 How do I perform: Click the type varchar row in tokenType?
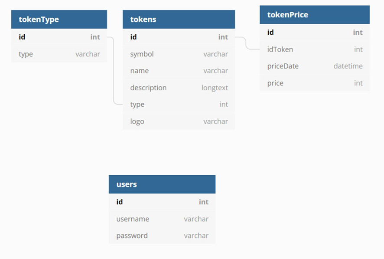coord(59,54)
